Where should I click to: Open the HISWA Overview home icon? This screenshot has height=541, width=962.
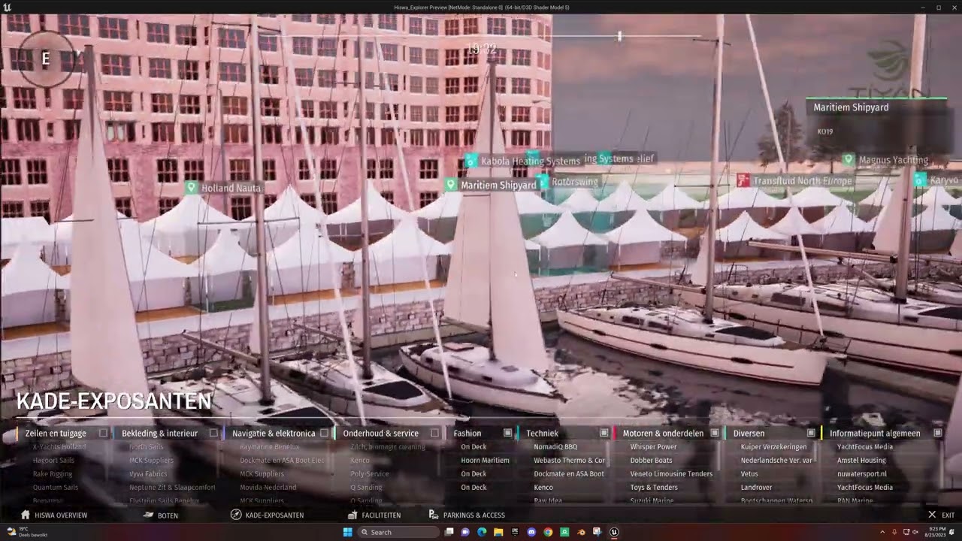click(x=26, y=515)
